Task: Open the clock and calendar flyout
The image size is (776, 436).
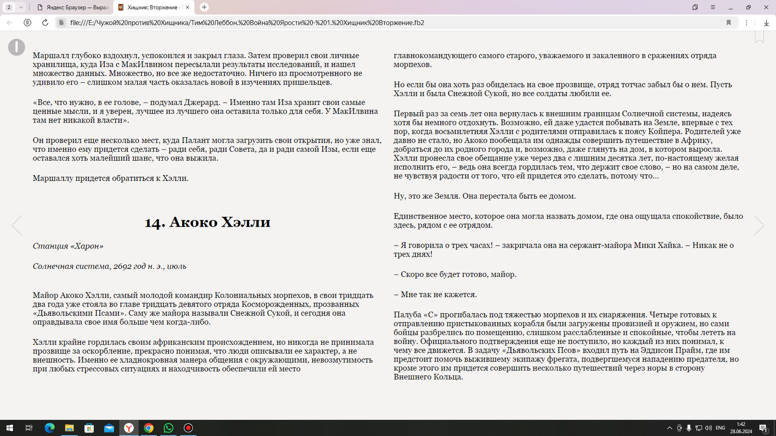Action: tap(741, 428)
